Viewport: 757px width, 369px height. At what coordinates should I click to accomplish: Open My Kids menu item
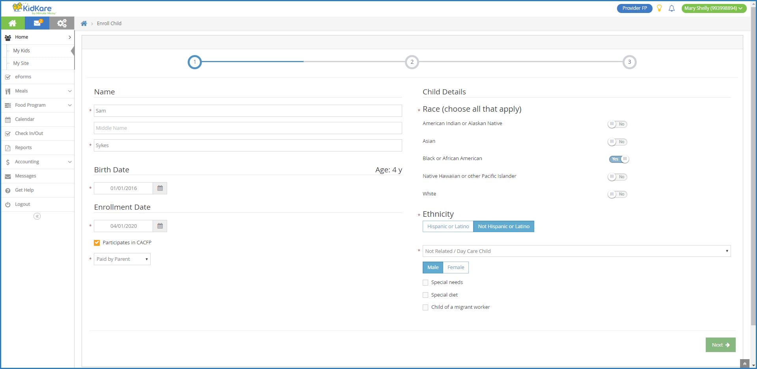[x=21, y=51]
